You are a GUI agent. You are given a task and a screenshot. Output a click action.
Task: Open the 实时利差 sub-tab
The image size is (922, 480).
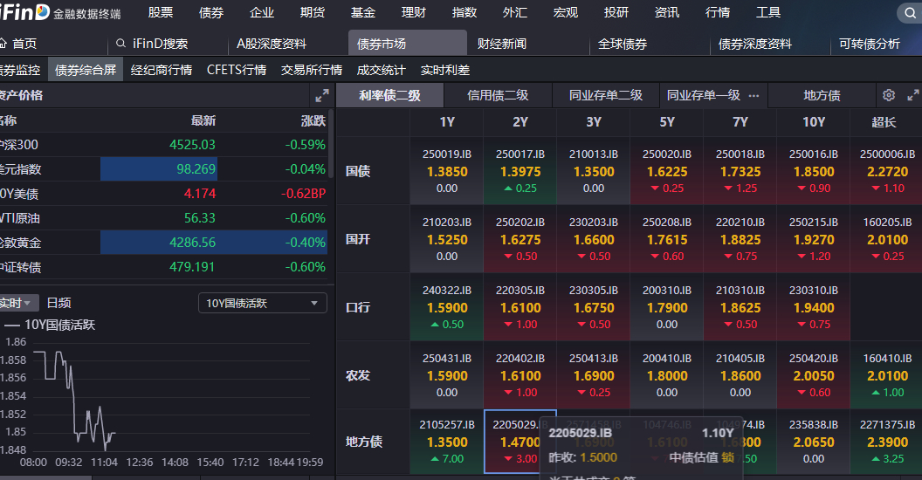click(x=445, y=70)
